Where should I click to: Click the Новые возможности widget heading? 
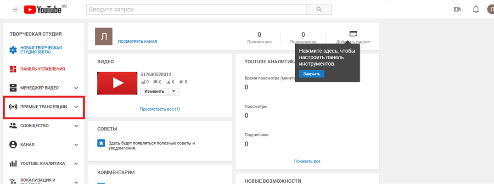pos(273,181)
